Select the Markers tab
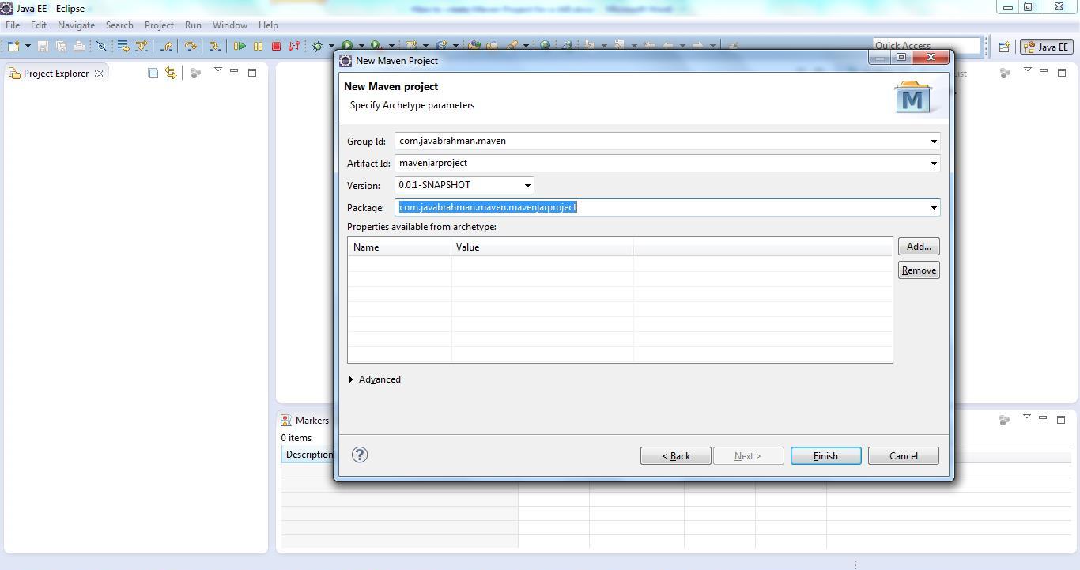Viewport: 1080px width, 570px height. point(305,421)
